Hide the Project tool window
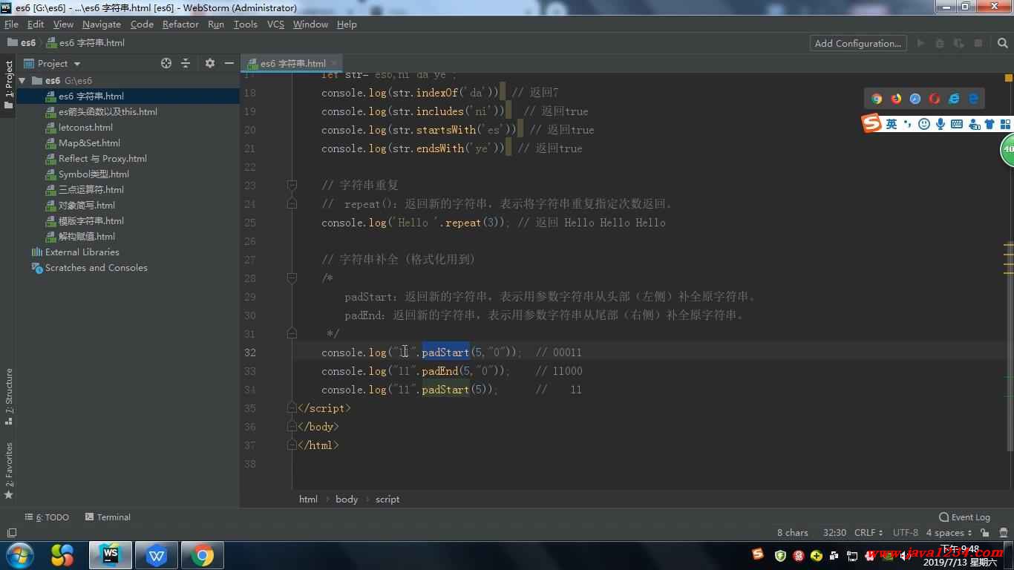 (229, 63)
